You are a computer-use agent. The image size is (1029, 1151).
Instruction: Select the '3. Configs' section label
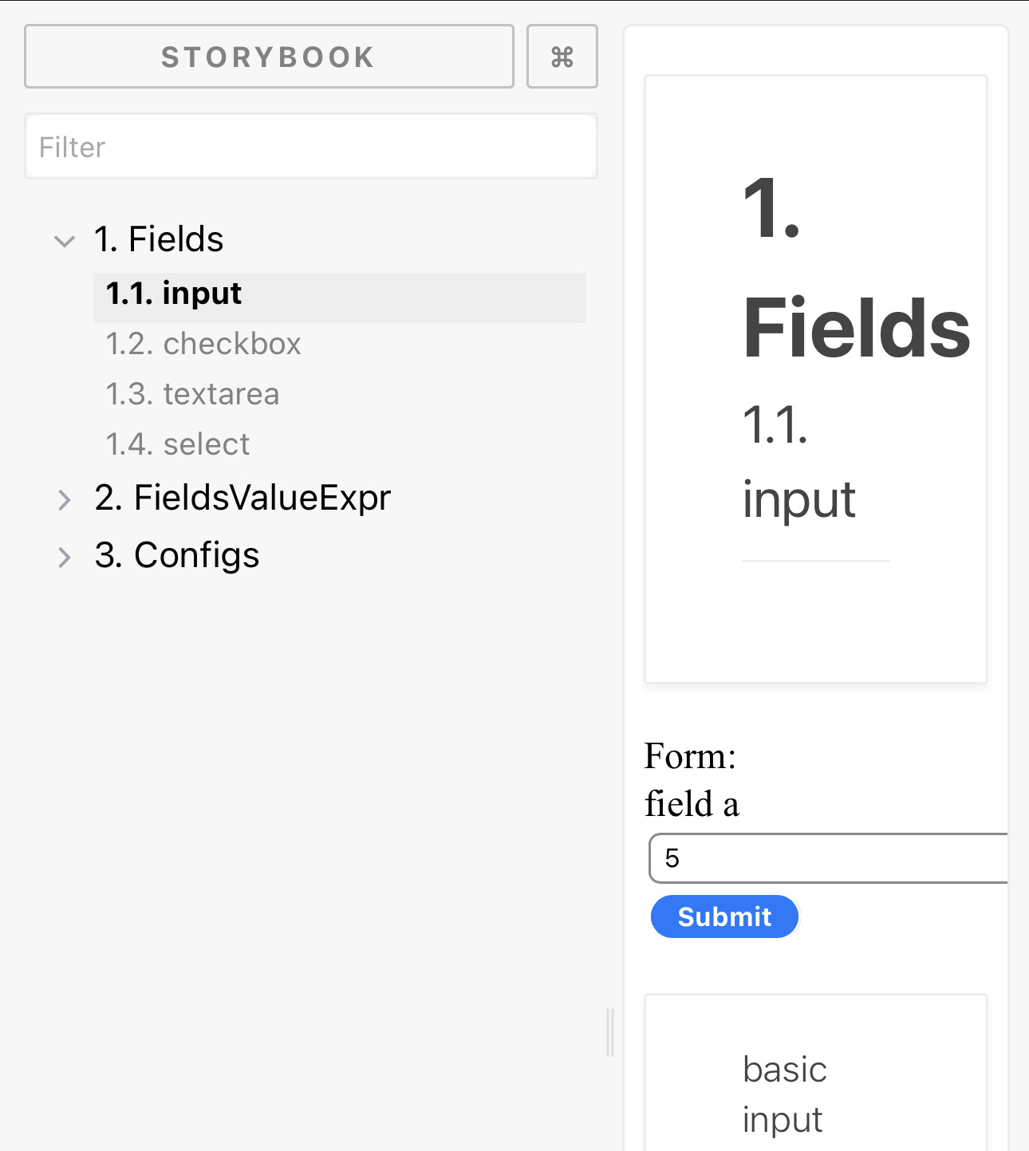[x=176, y=555]
